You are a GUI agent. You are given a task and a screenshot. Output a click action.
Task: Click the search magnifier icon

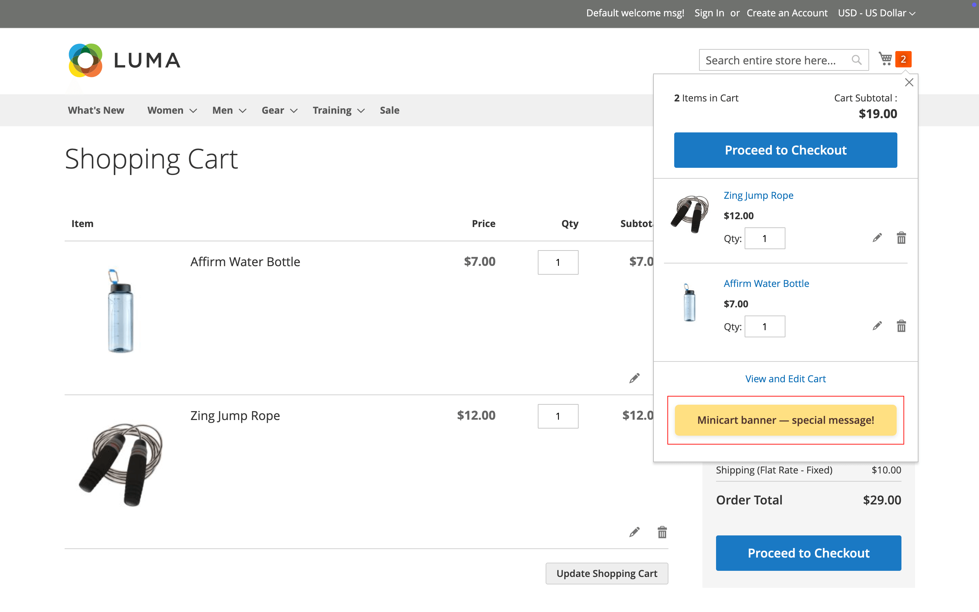(x=856, y=60)
